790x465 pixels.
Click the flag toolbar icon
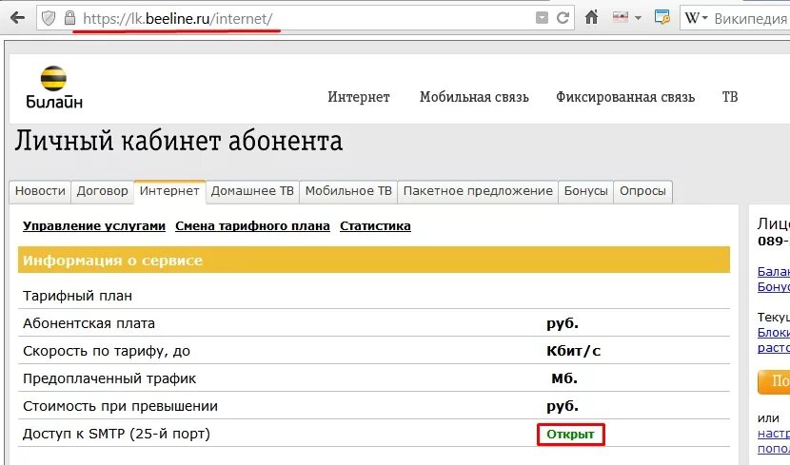621,17
